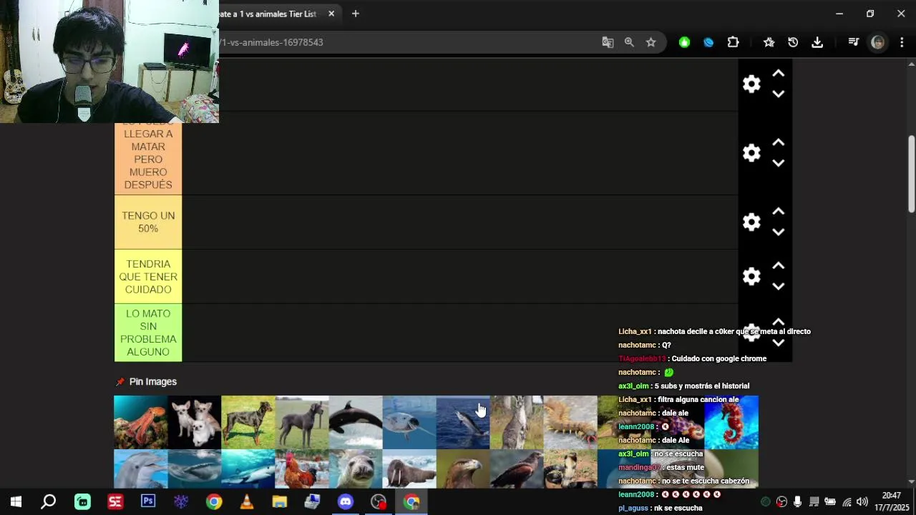Viewport: 916px width, 515px height.
Task: Click the browser address bar URL
Action: 271,42
